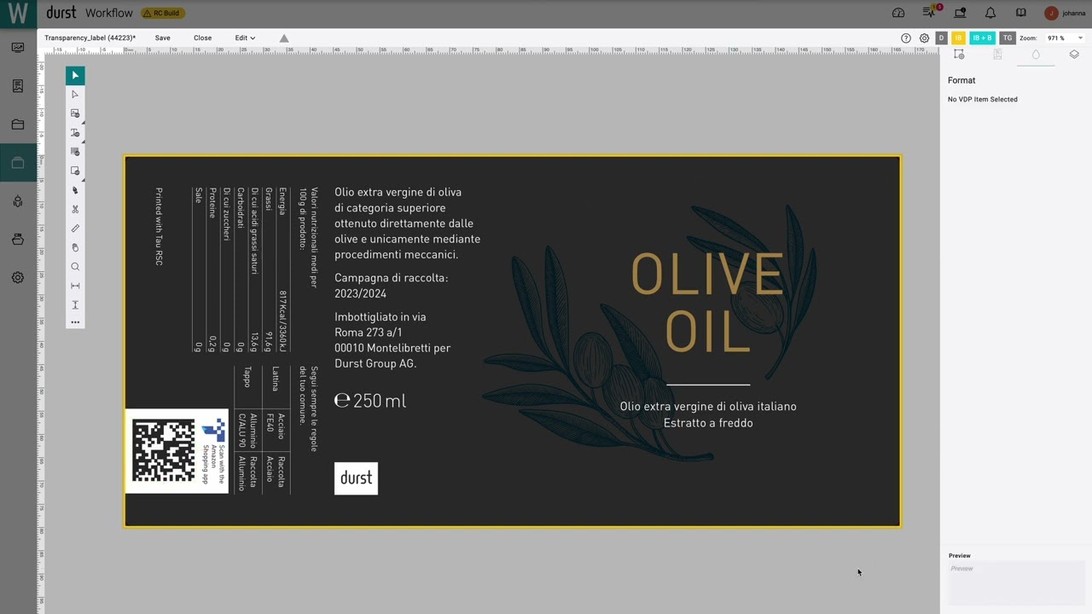Screen dimensions: 1092x614
Task: Toggle the IB + B box button
Action: (982, 38)
